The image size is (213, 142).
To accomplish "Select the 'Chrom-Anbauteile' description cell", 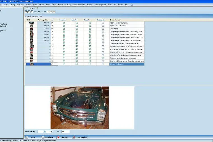I will pos(127,64).
